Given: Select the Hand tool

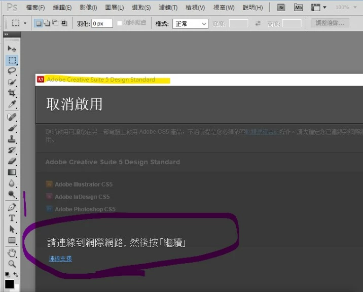Looking at the screenshot, I should (12, 253).
